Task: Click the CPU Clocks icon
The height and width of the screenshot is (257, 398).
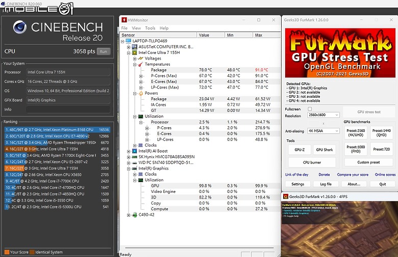Action: [141, 146]
